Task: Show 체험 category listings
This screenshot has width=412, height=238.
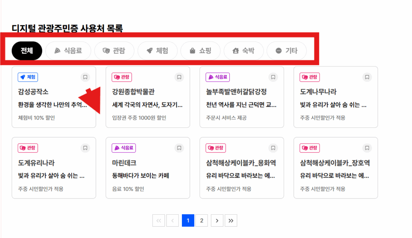Action: click(x=157, y=51)
